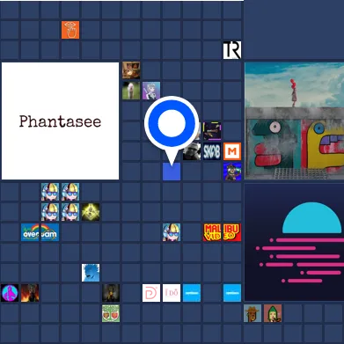The width and height of the screenshot is (344, 344).
Task: Open the green shield crest tile
Action: [x=111, y=313]
